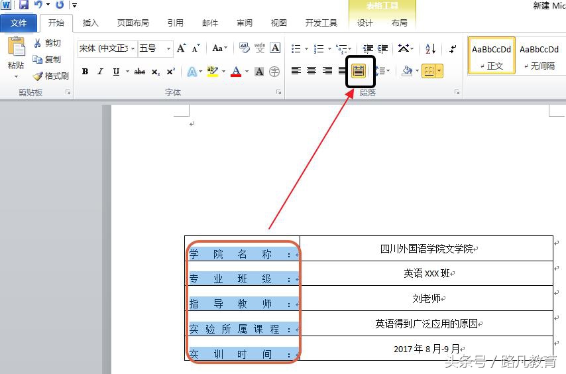The width and height of the screenshot is (566, 374).
Task: Open the Borders dropdown arrow
Action: (439, 71)
